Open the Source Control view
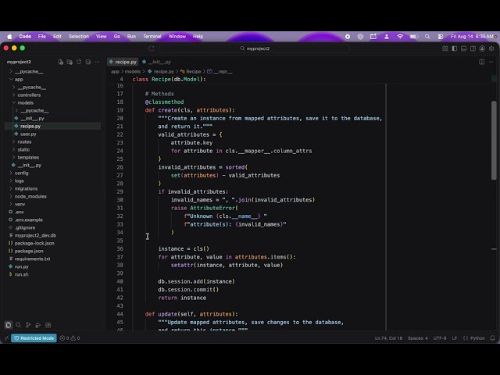500x375 pixels. pos(28,325)
